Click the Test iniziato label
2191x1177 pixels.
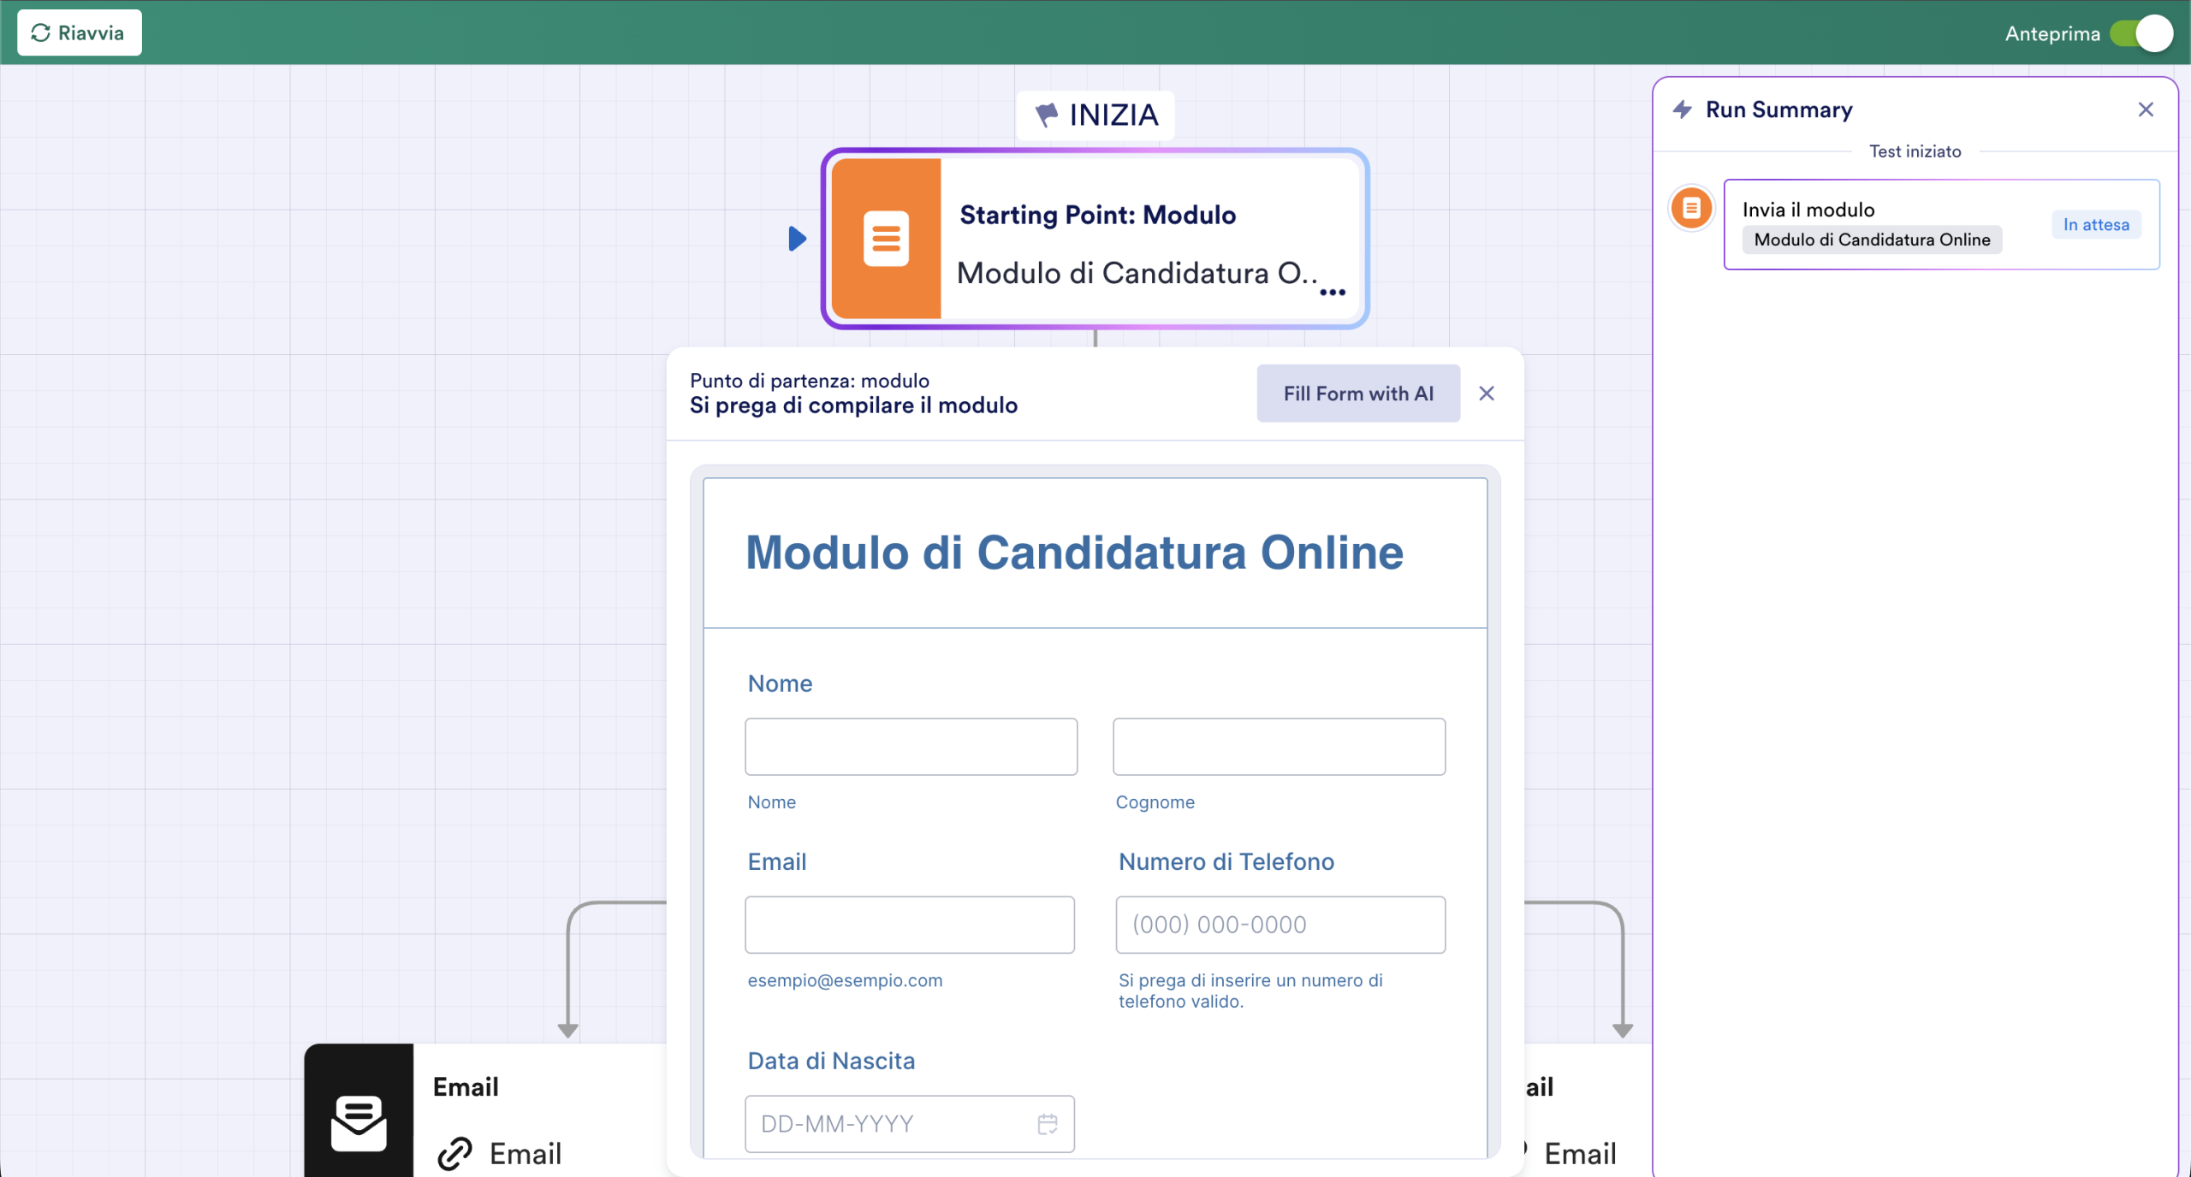click(x=1915, y=151)
